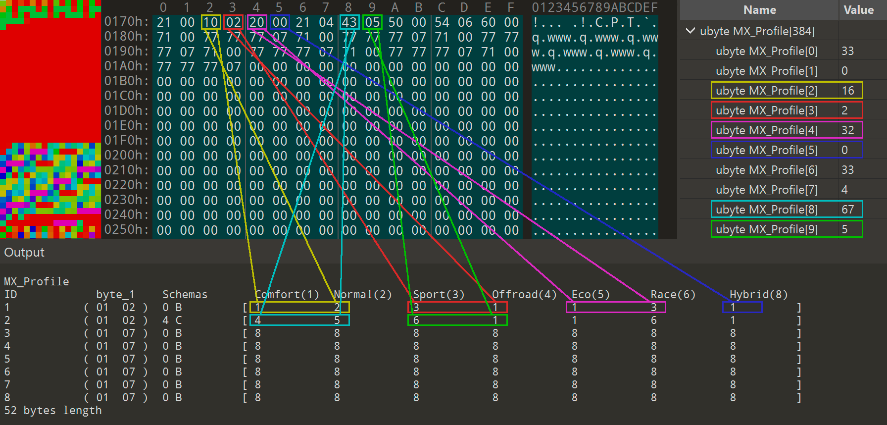Pick the ubyte MX_Profile[8] entry
This screenshot has width=887, height=425.
coord(766,210)
